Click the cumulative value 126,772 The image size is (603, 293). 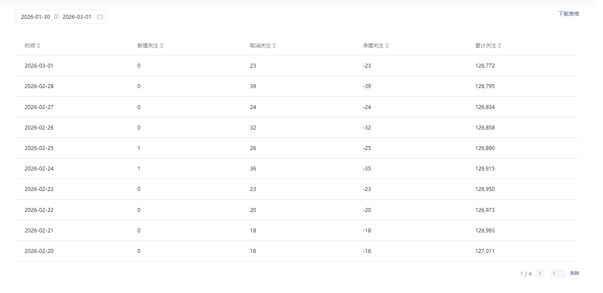(485, 66)
